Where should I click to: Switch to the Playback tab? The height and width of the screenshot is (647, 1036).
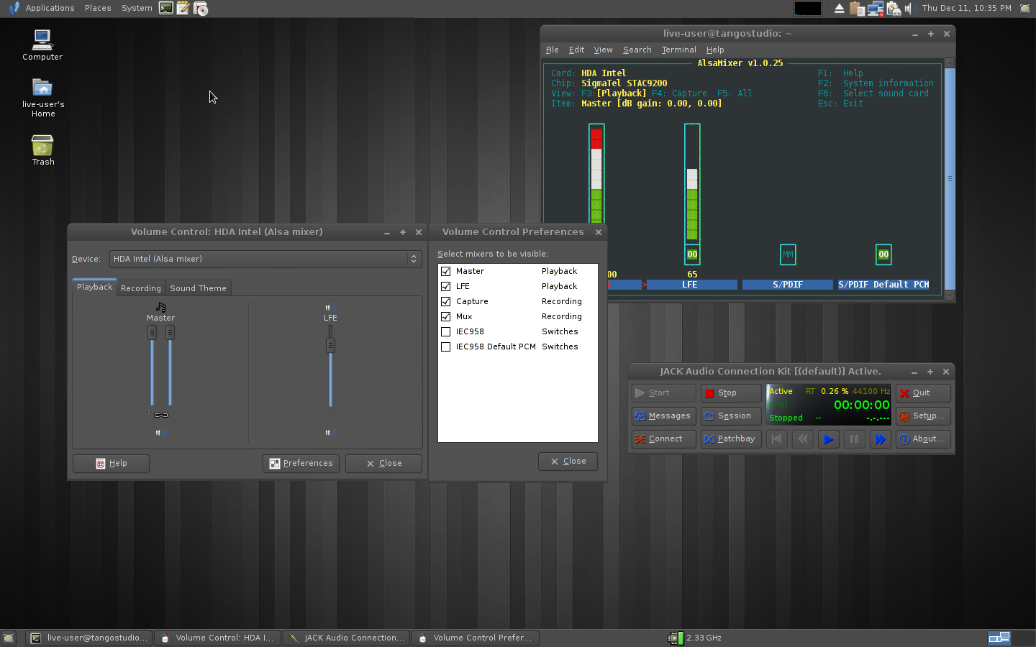pos(94,287)
